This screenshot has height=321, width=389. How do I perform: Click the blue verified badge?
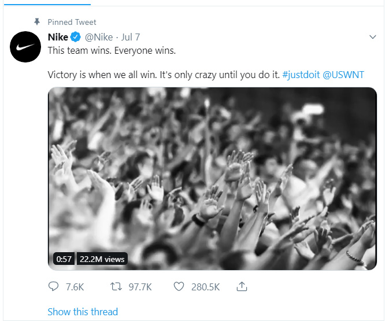75,38
